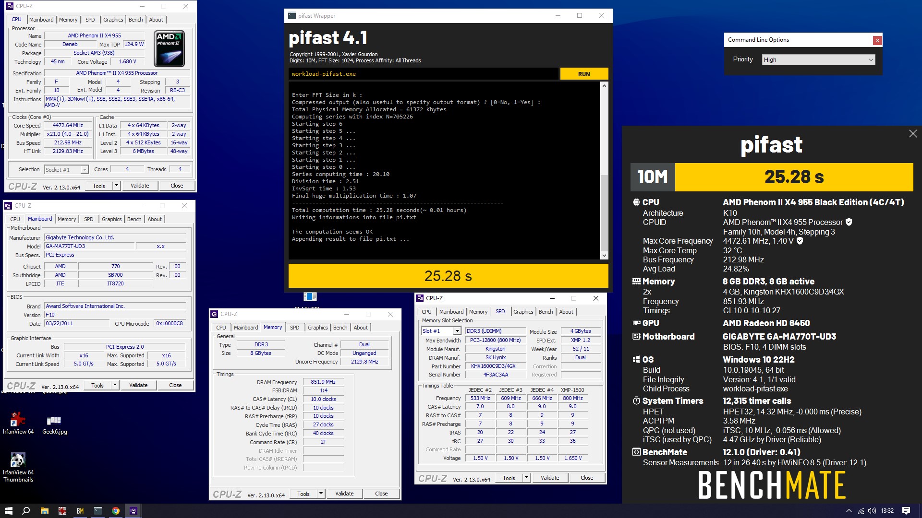Open network status tray icon
This screenshot has height=518, width=922.
click(861, 511)
